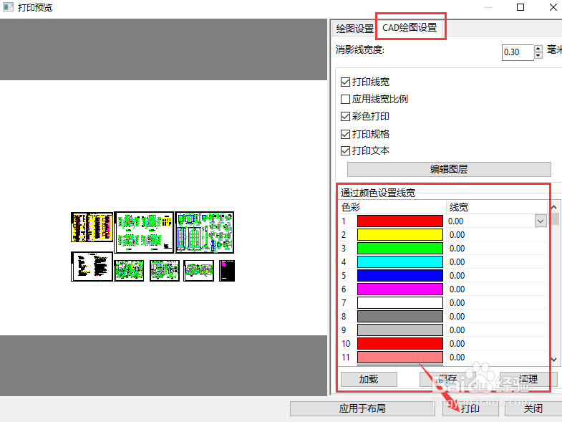Select the green swatch of color 3

(x=400, y=249)
